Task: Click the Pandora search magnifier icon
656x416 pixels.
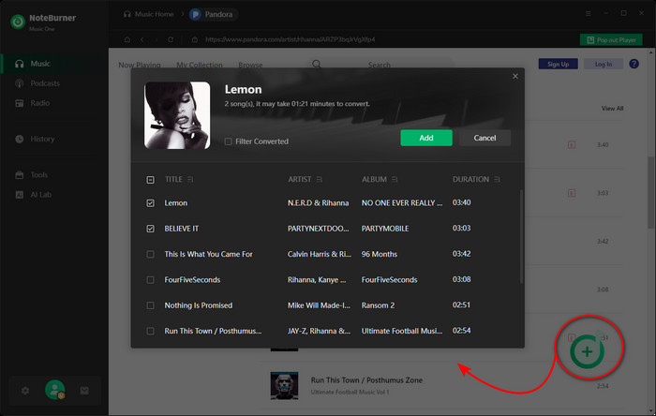Action: [317, 64]
